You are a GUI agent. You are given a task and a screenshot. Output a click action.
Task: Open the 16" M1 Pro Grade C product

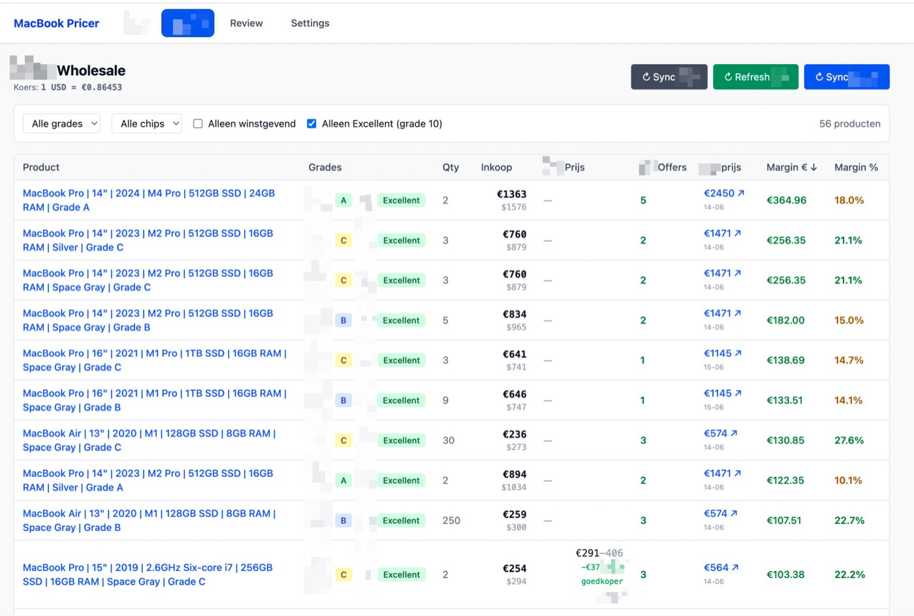(155, 361)
